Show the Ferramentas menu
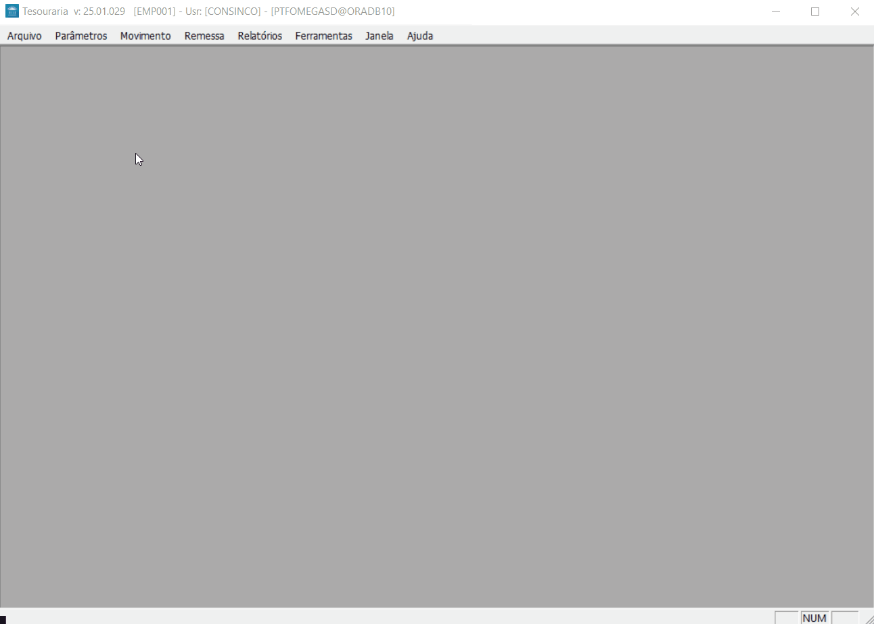 (323, 36)
